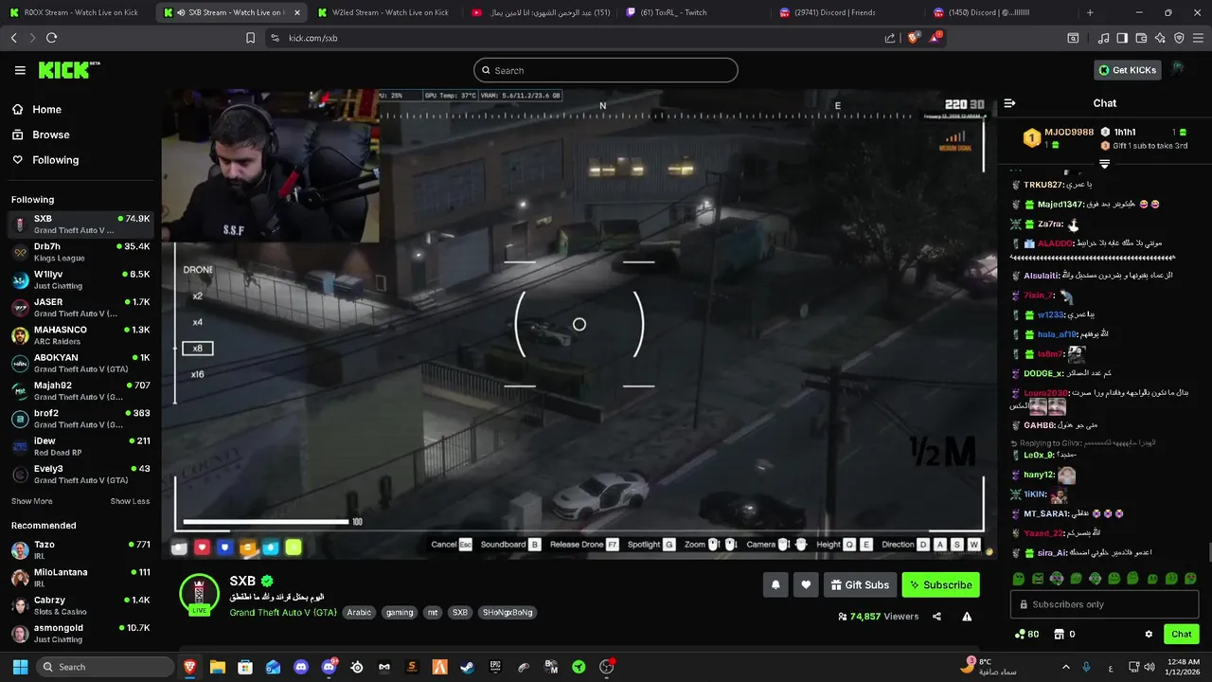Open the media control music note icon
The height and width of the screenshot is (682, 1212).
click(x=1103, y=38)
